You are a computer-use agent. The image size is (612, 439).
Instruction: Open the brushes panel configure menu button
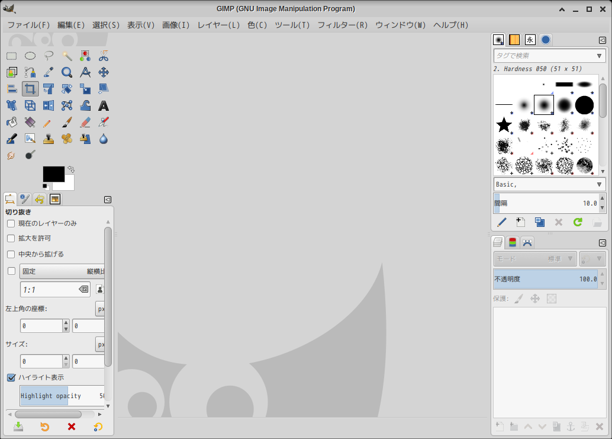click(x=603, y=40)
